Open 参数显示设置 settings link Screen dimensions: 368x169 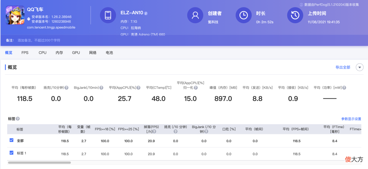tap(351, 119)
